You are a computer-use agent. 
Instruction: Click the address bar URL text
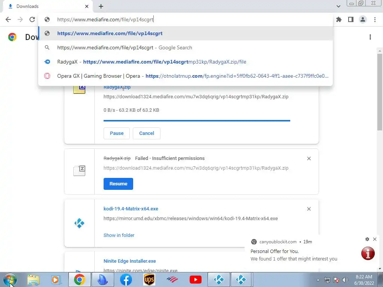105,19
